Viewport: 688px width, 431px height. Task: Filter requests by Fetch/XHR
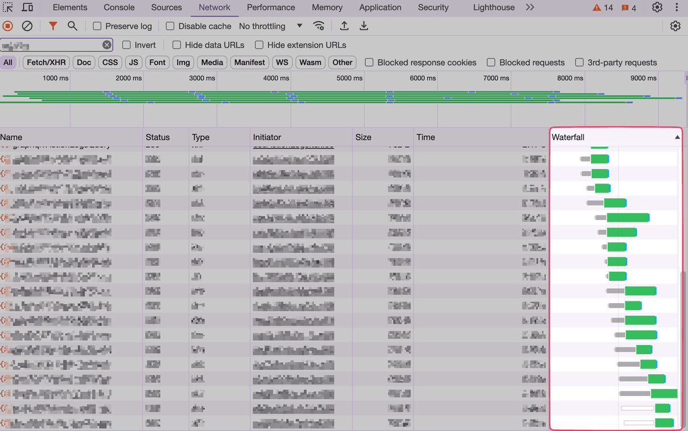pyautogui.click(x=46, y=62)
